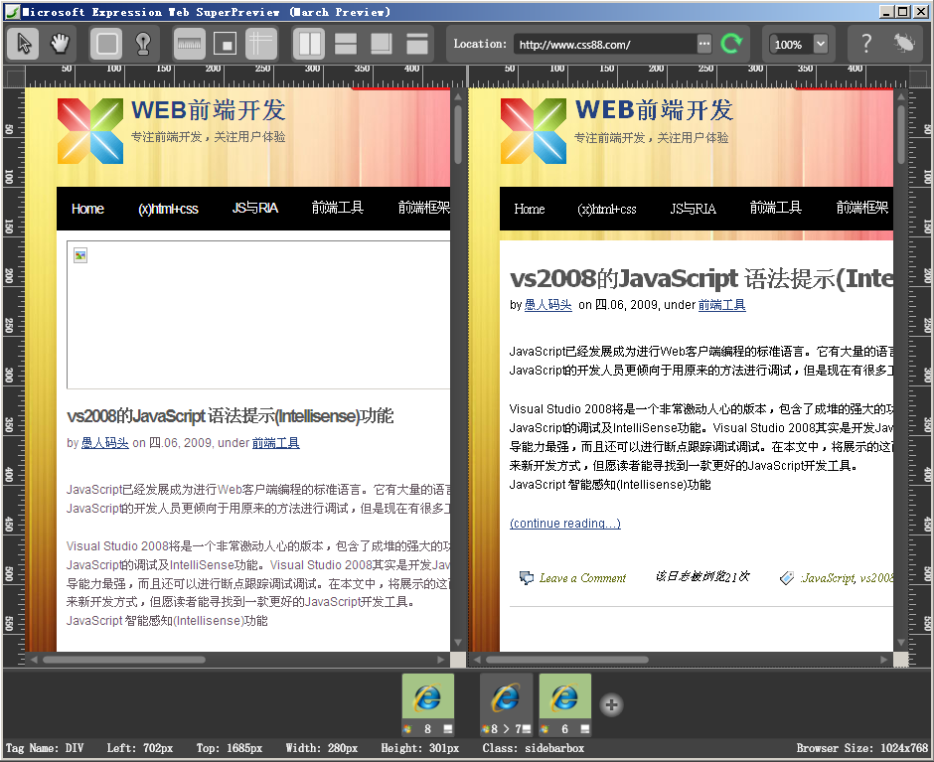Click right pane vertical scrollbar thumb

[x=901, y=134]
